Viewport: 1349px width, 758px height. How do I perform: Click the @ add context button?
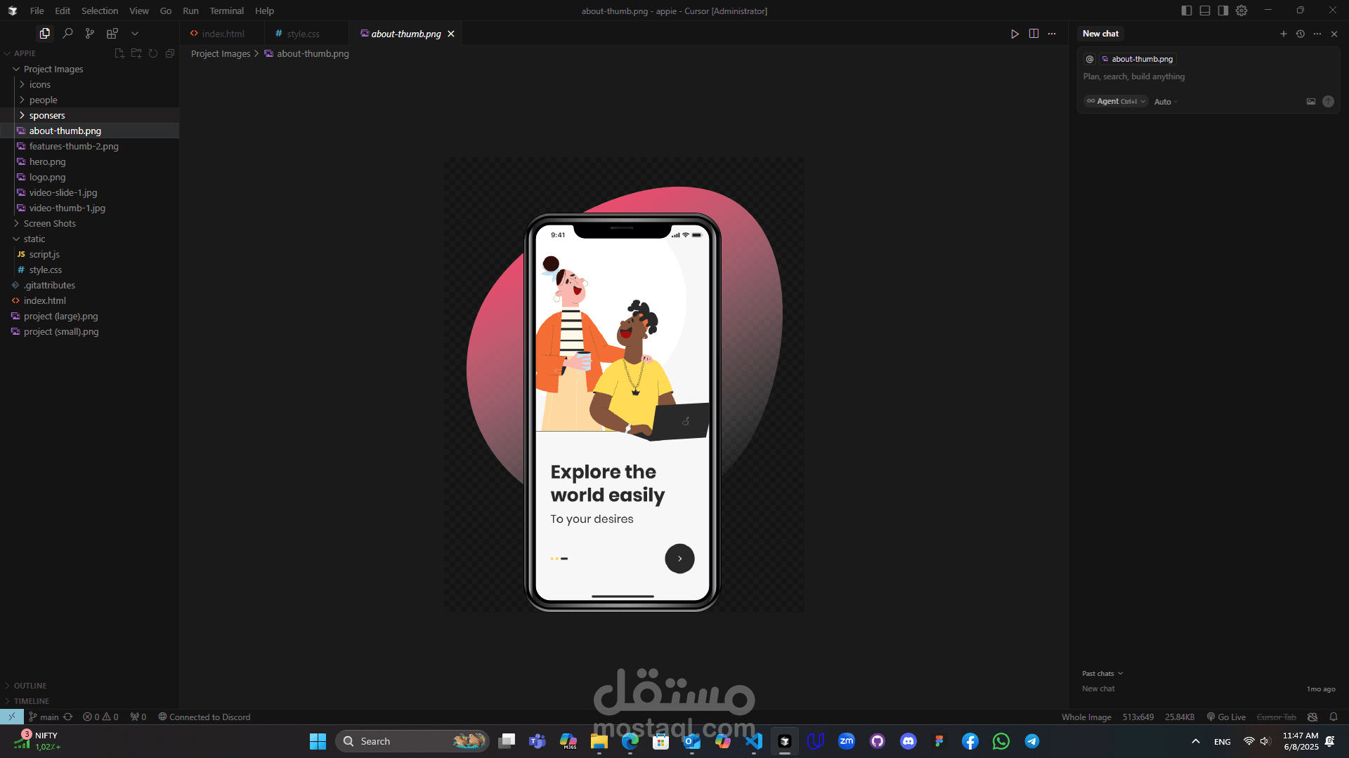[x=1090, y=59]
